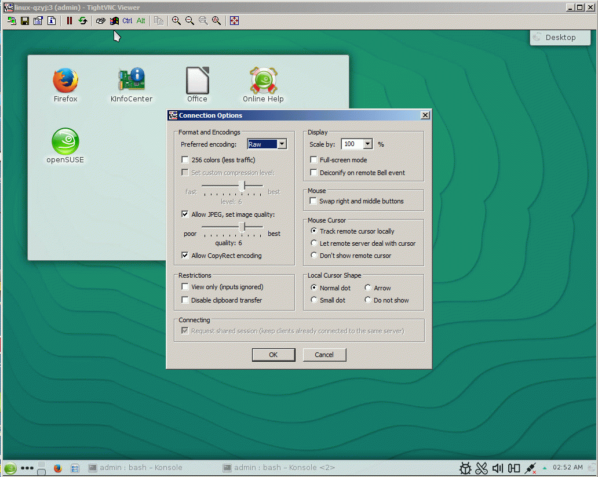Click the Desktop toolbox button
The image size is (598, 477).
pyautogui.click(x=560, y=38)
